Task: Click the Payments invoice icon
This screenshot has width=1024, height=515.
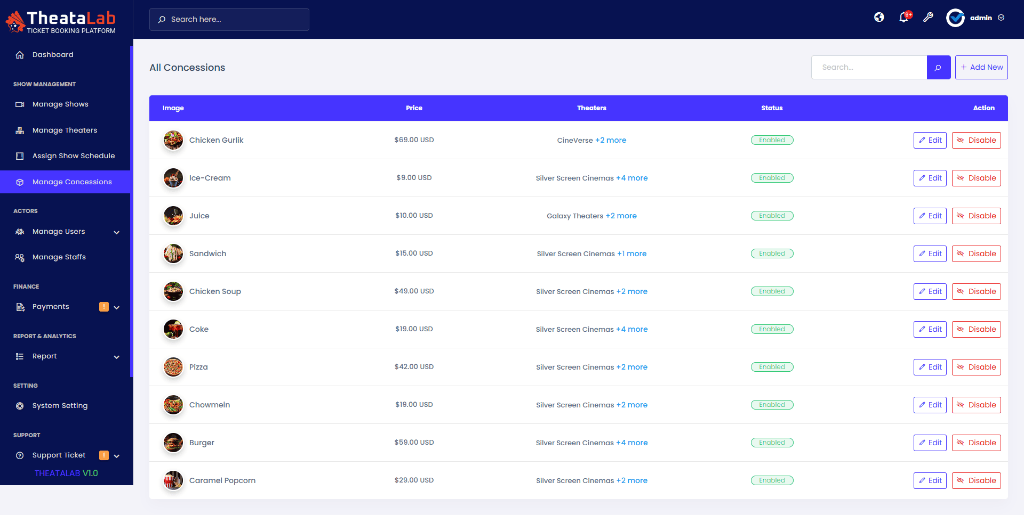Action: click(20, 307)
